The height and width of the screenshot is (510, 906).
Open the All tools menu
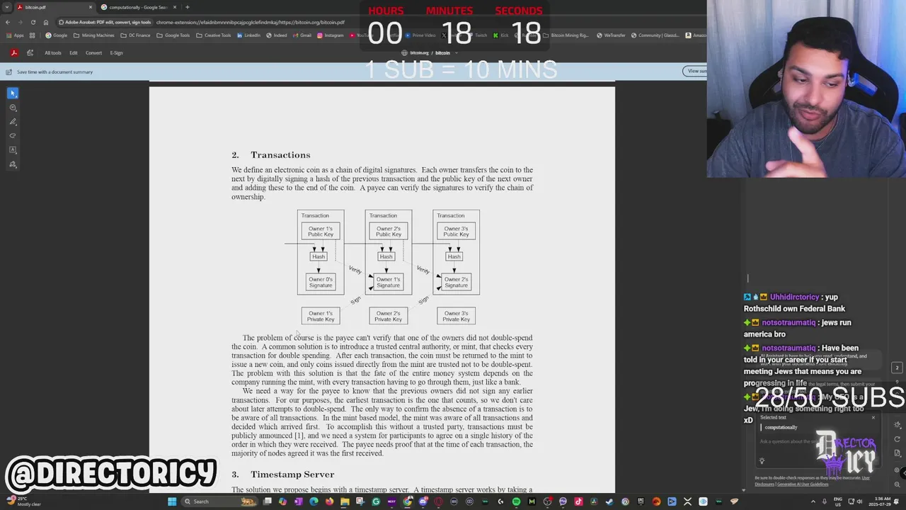pos(53,52)
